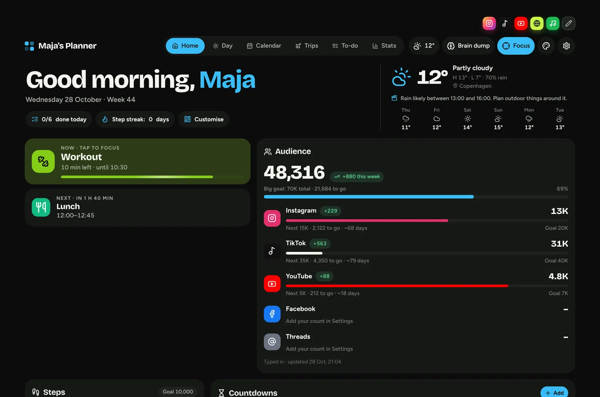
Task: Open the Stats tab
Action: click(x=384, y=46)
